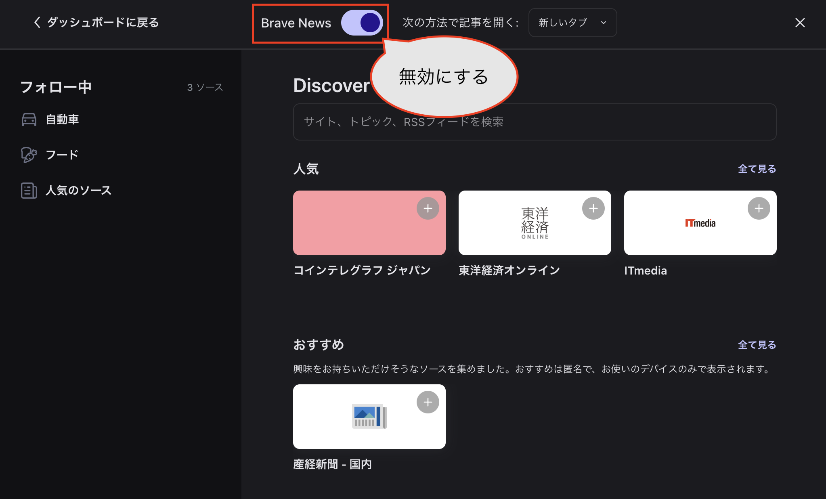Viewport: 826px width, 499px height.
Task: Click the コインテレグラフ ジャパン source name
Action: [362, 270]
